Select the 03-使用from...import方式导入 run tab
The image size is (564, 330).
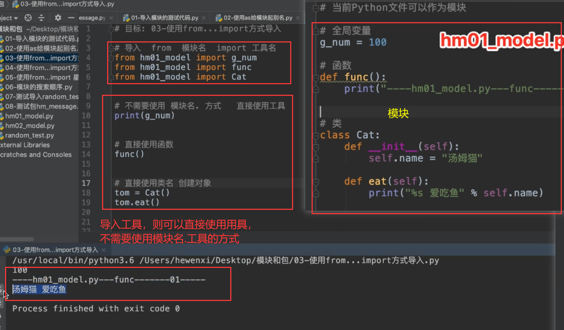55,250
